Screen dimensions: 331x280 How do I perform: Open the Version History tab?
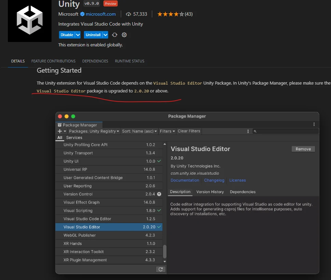[210, 192]
